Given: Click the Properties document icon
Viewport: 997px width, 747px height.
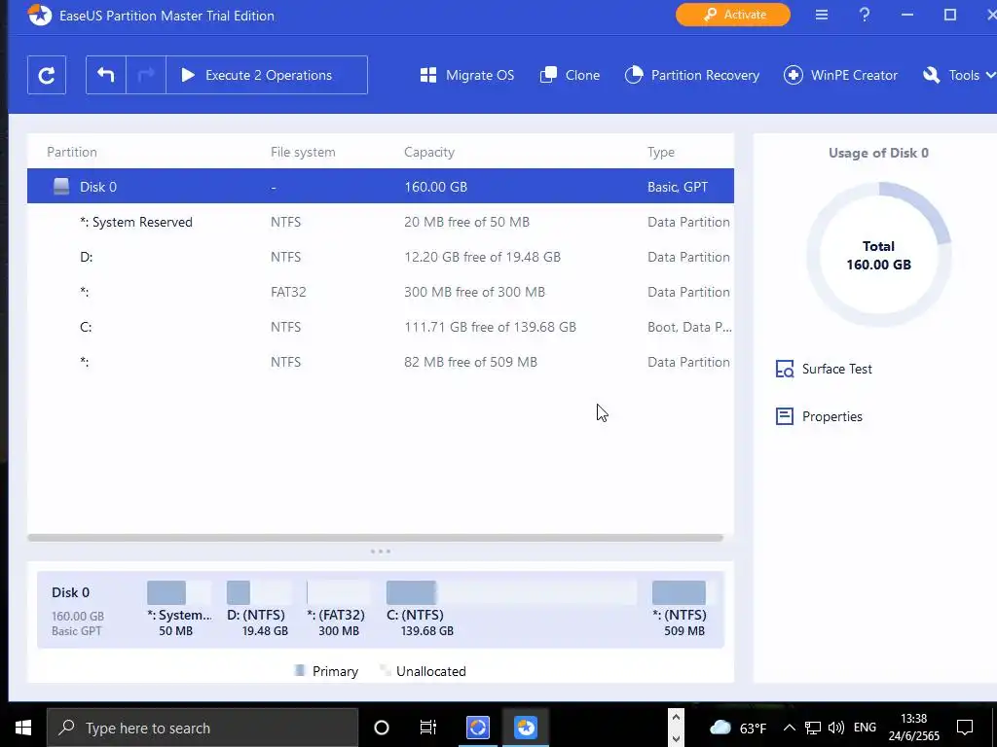Looking at the screenshot, I should (x=785, y=416).
